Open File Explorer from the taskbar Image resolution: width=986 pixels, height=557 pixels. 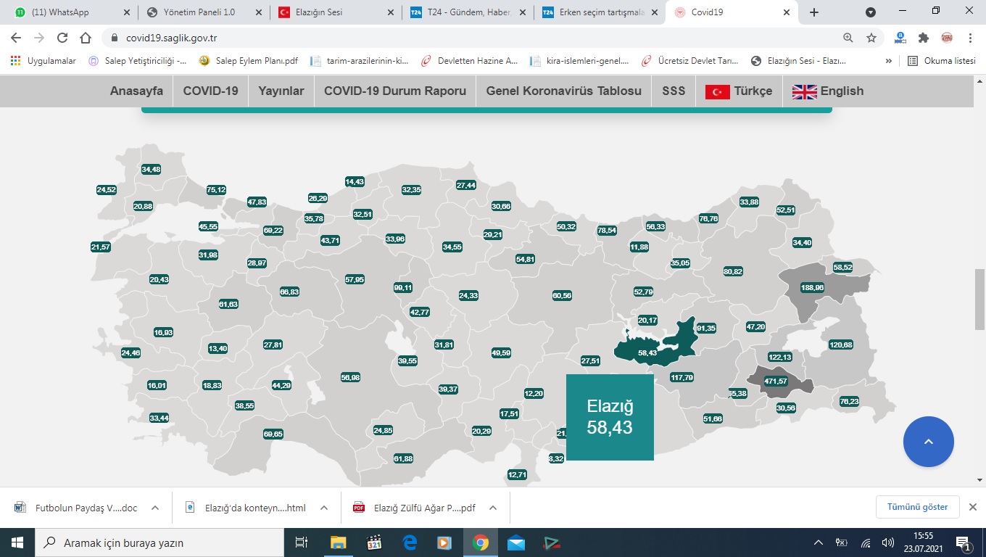point(339,542)
